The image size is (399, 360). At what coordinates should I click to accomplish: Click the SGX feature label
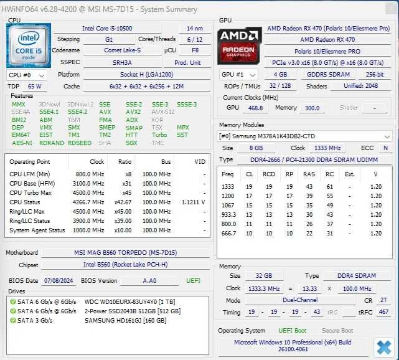click(x=131, y=143)
